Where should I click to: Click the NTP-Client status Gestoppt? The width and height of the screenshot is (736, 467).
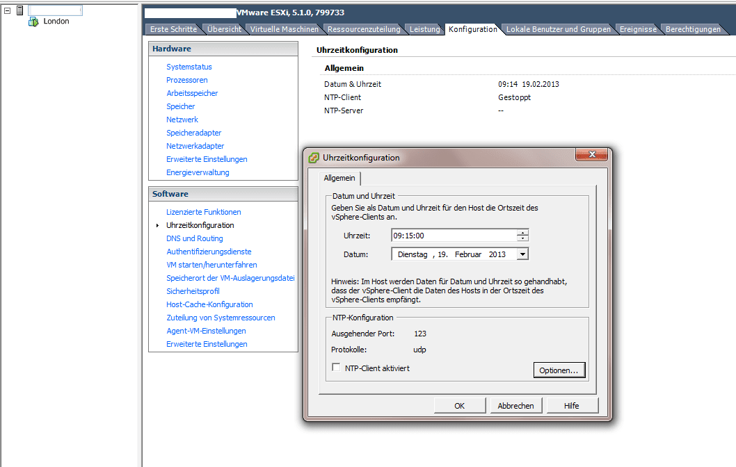515,97
